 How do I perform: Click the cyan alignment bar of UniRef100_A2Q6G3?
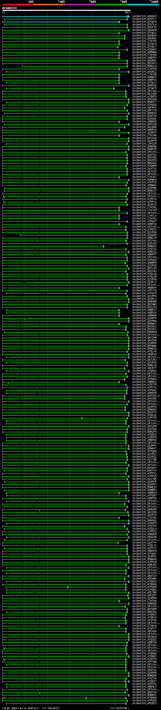66,16
